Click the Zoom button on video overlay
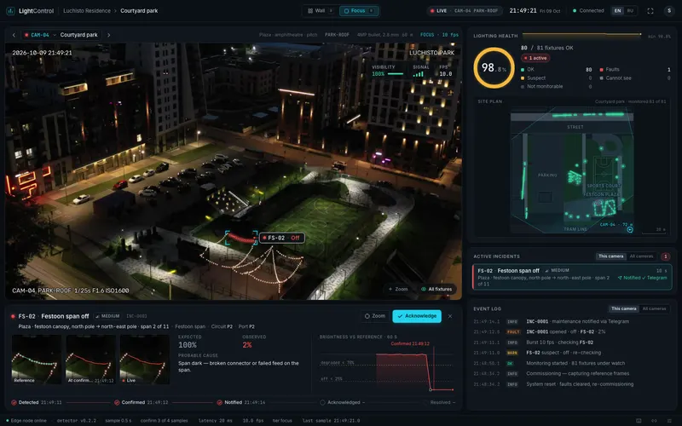This screenshot has height=426, width=682. click(398, 289)
